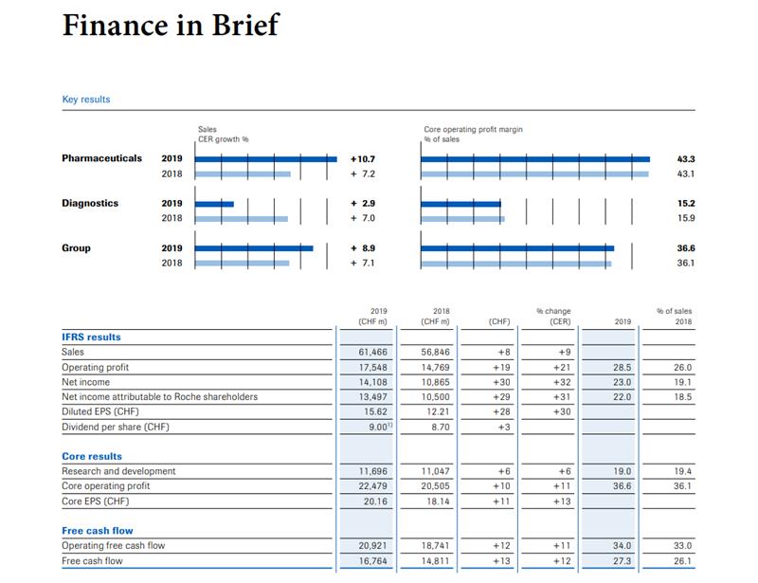The height and width of the screenshot is (583, 758).
Task: Click the "Sales CER growth %" chart label
Action: (224, 134)
